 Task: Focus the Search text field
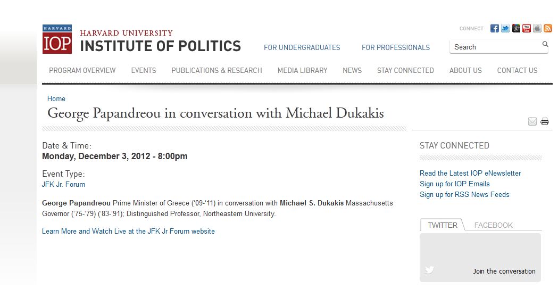click(x=495, y=47)
